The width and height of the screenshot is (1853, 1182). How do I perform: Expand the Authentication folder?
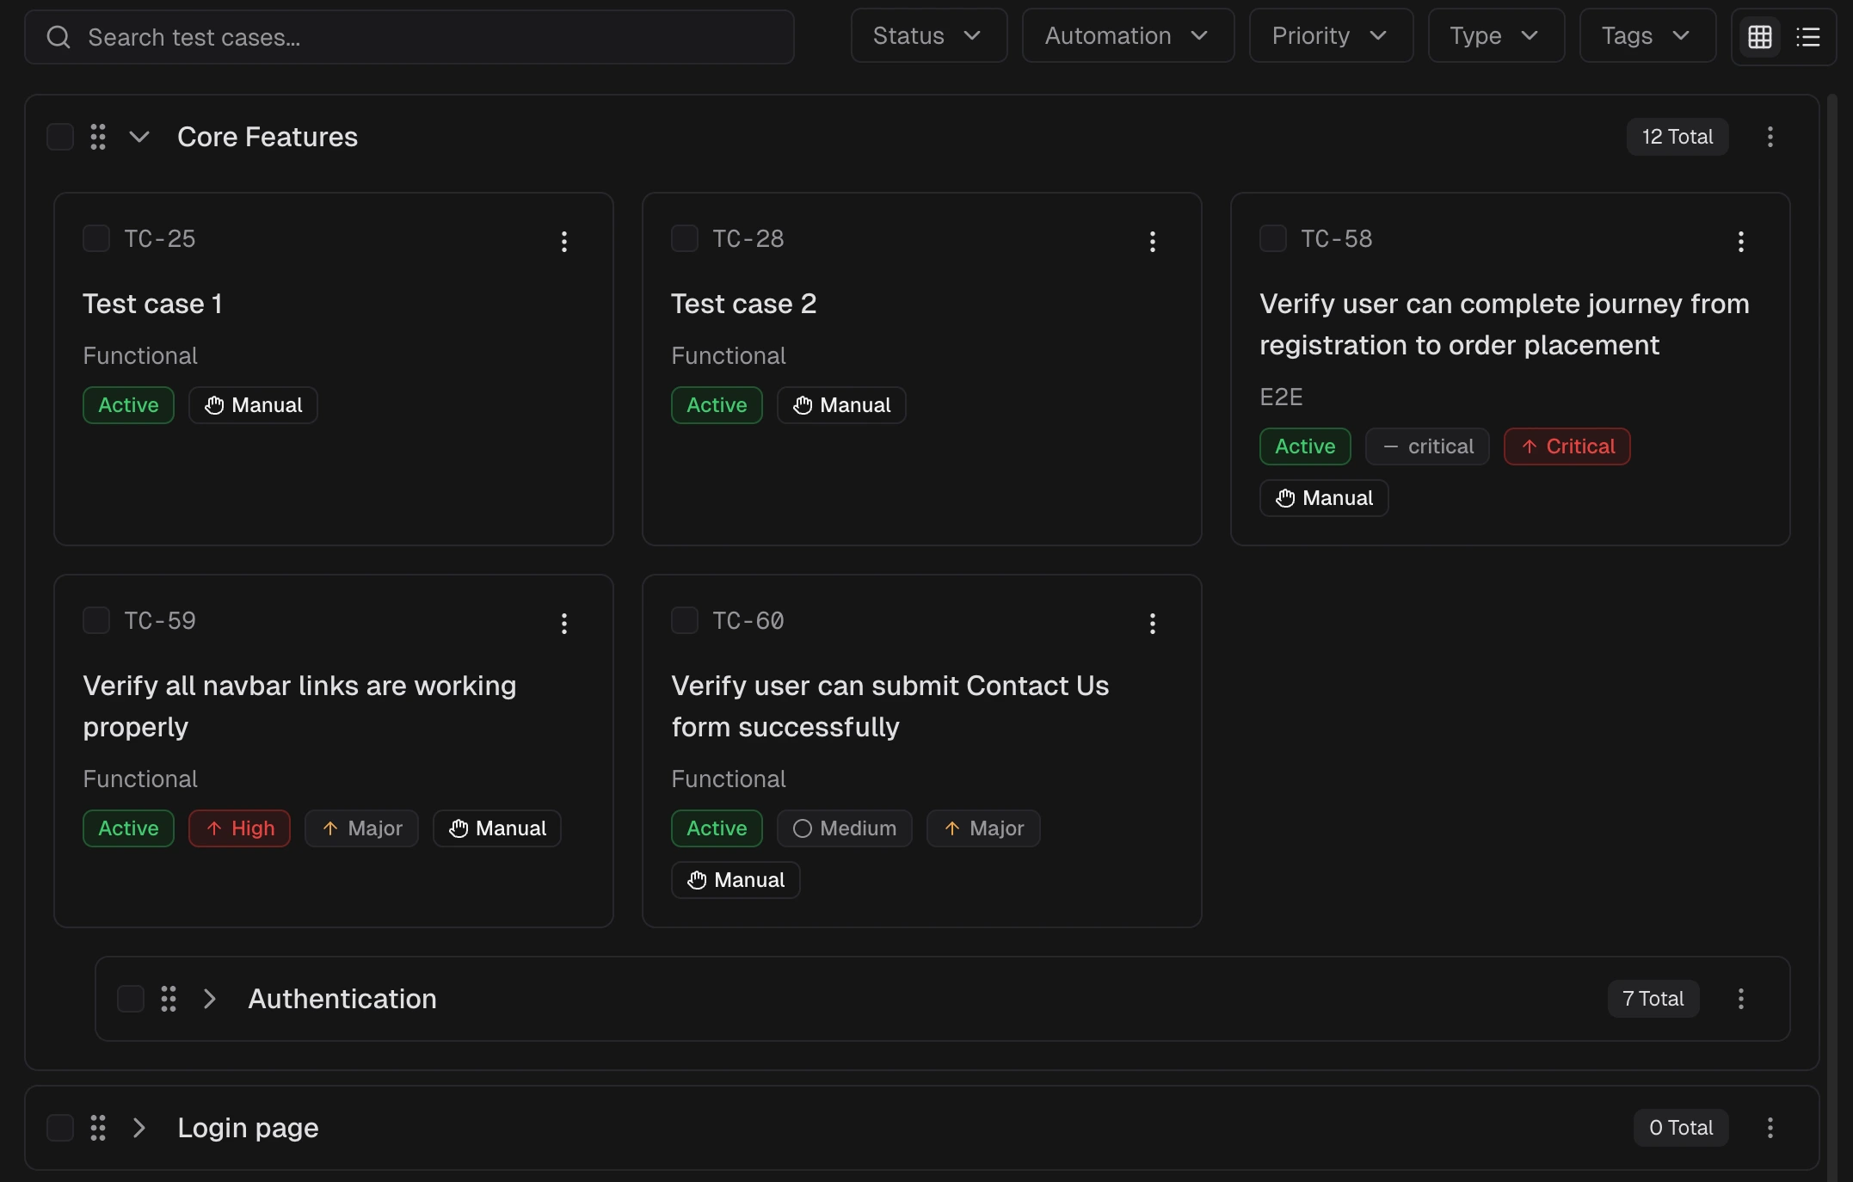pos(209,999)
